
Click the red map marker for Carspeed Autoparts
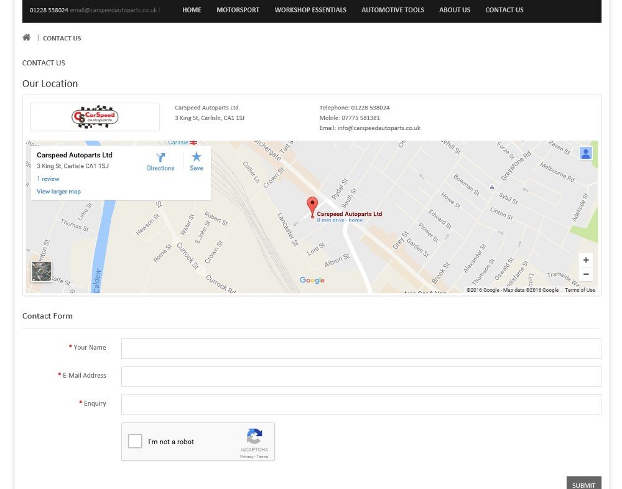312,203
